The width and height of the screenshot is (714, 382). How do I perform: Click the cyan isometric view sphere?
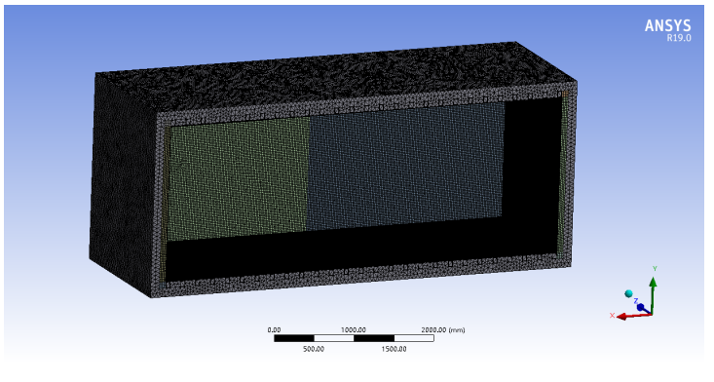point(629,293)
